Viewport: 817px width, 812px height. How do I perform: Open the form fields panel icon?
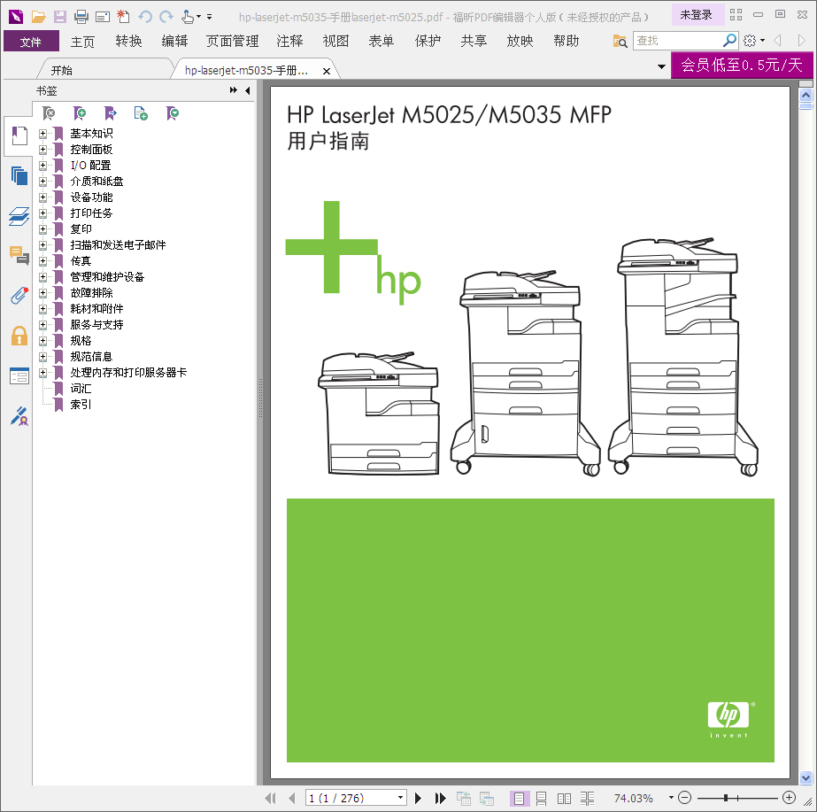19,375
